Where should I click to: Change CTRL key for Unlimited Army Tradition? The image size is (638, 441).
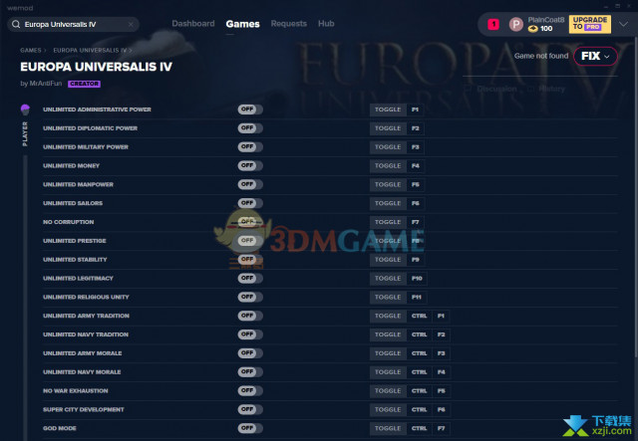pyautogui.click(x=419, y=316)
